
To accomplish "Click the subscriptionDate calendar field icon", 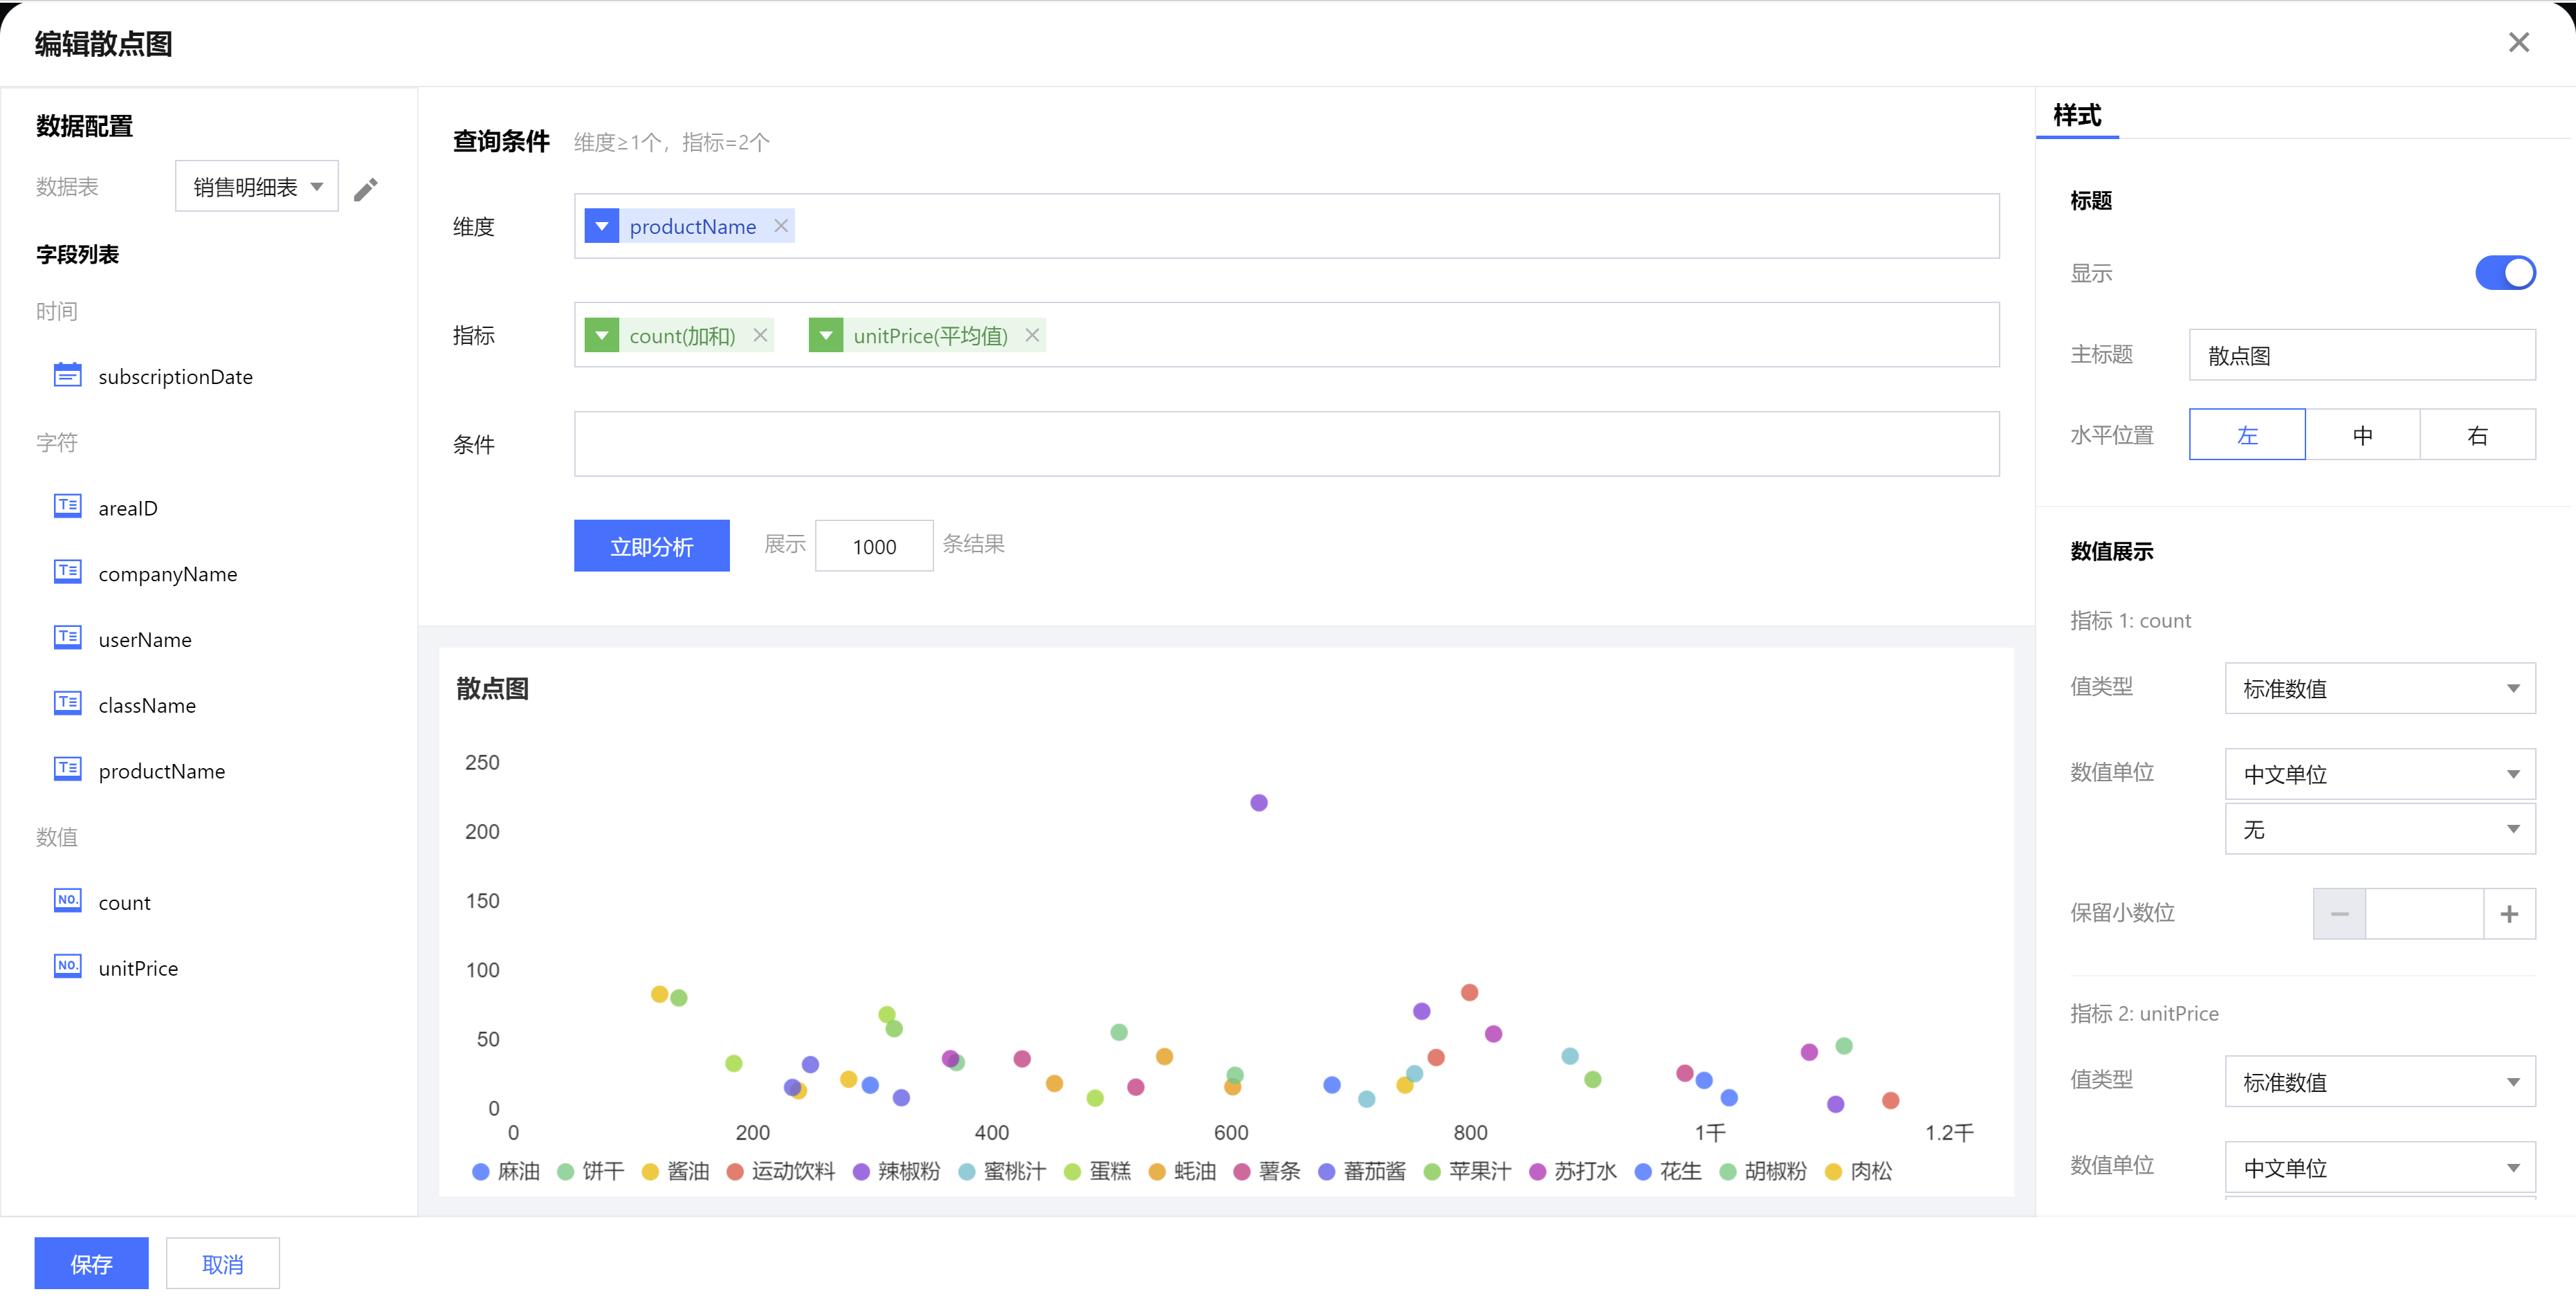I will [67, 376].
